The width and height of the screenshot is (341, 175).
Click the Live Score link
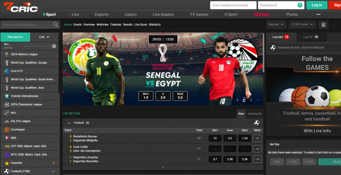tap(141, 25)
